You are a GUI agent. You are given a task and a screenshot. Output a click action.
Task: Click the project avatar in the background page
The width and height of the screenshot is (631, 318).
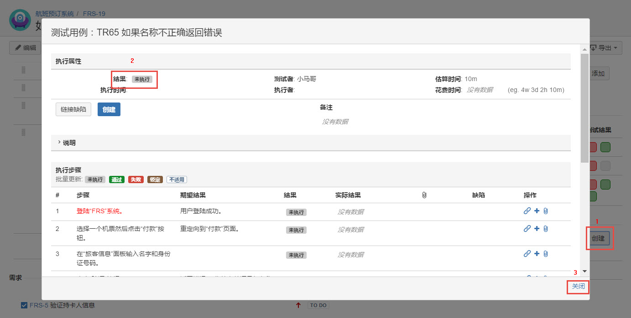pyautogui.click(x=20, y=20)
